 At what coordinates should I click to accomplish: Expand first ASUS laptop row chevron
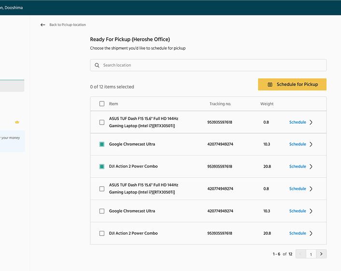311,122
